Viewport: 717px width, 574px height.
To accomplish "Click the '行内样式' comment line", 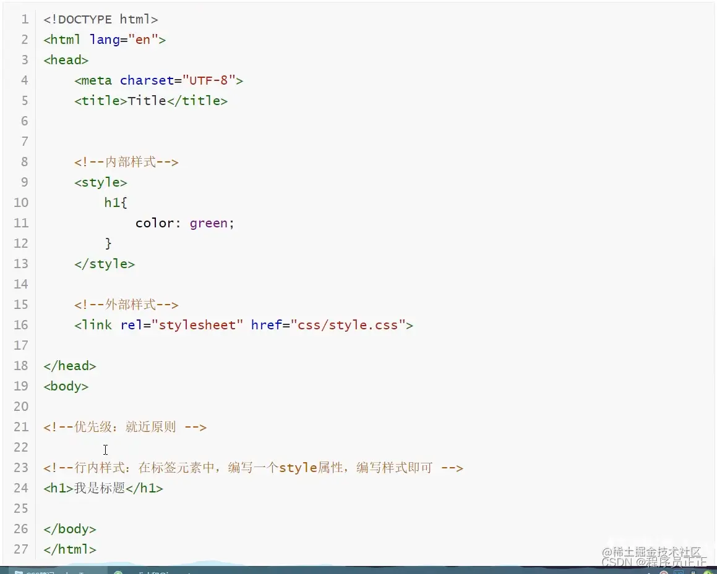I will [x=253, y=468].
